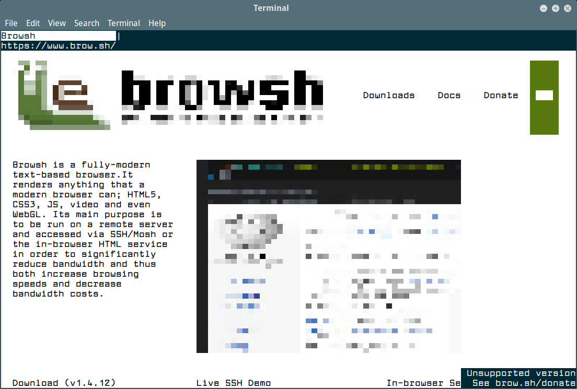The height and width of the screenshot is (389, 577).
Task: Open the Terminal menu
Action: point(124,23)
